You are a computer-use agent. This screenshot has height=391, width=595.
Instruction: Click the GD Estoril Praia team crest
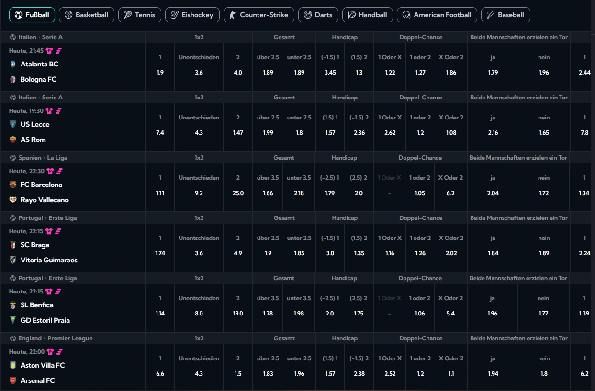(x=13, y=320)
